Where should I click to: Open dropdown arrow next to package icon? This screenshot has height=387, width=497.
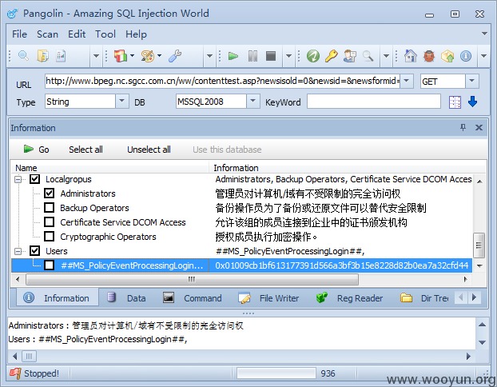(x=132, y=56)
